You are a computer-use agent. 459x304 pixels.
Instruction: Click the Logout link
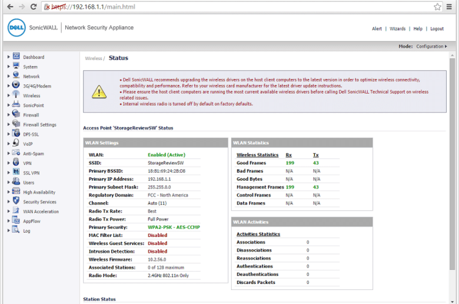click(437, 29)
